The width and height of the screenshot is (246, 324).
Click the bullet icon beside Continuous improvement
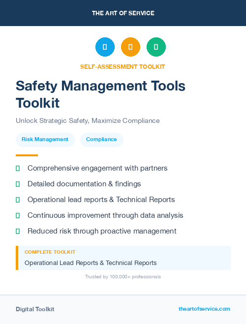(18, 215)
